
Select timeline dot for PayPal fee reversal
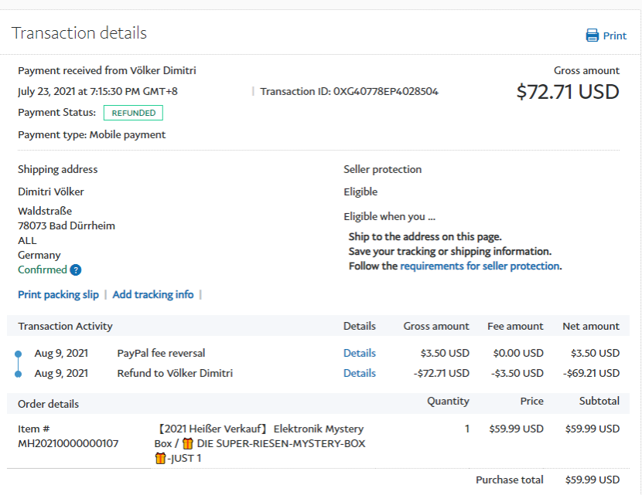pos(18,354)
